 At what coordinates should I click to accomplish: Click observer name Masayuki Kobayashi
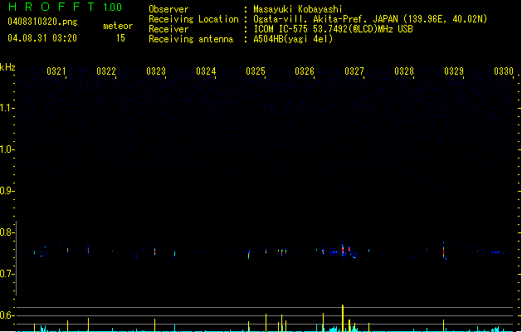coord(298,9)
